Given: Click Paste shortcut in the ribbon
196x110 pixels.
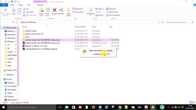Looking at the screenshot, I should [30, 15].
